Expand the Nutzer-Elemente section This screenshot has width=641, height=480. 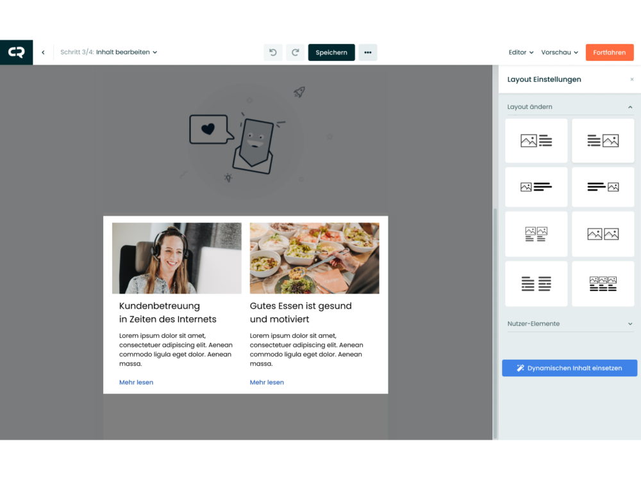[x=629, y=324]
